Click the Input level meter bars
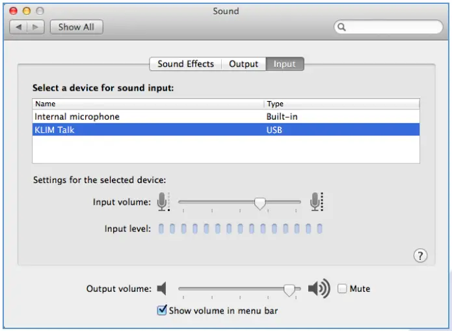 [x=240, y=229]
